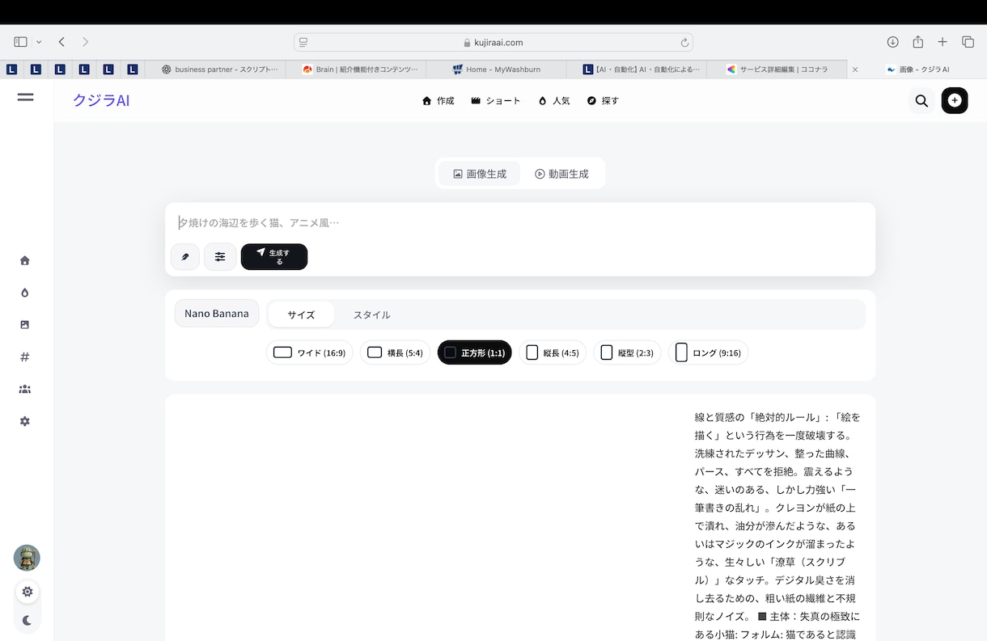Click the Safari sidebar toggle icon

[x=21, y=42]
